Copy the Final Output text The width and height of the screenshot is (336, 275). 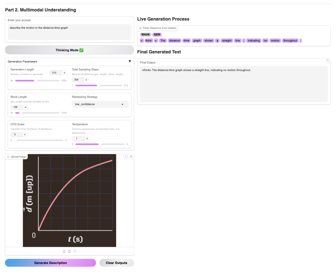click(328, 61)
